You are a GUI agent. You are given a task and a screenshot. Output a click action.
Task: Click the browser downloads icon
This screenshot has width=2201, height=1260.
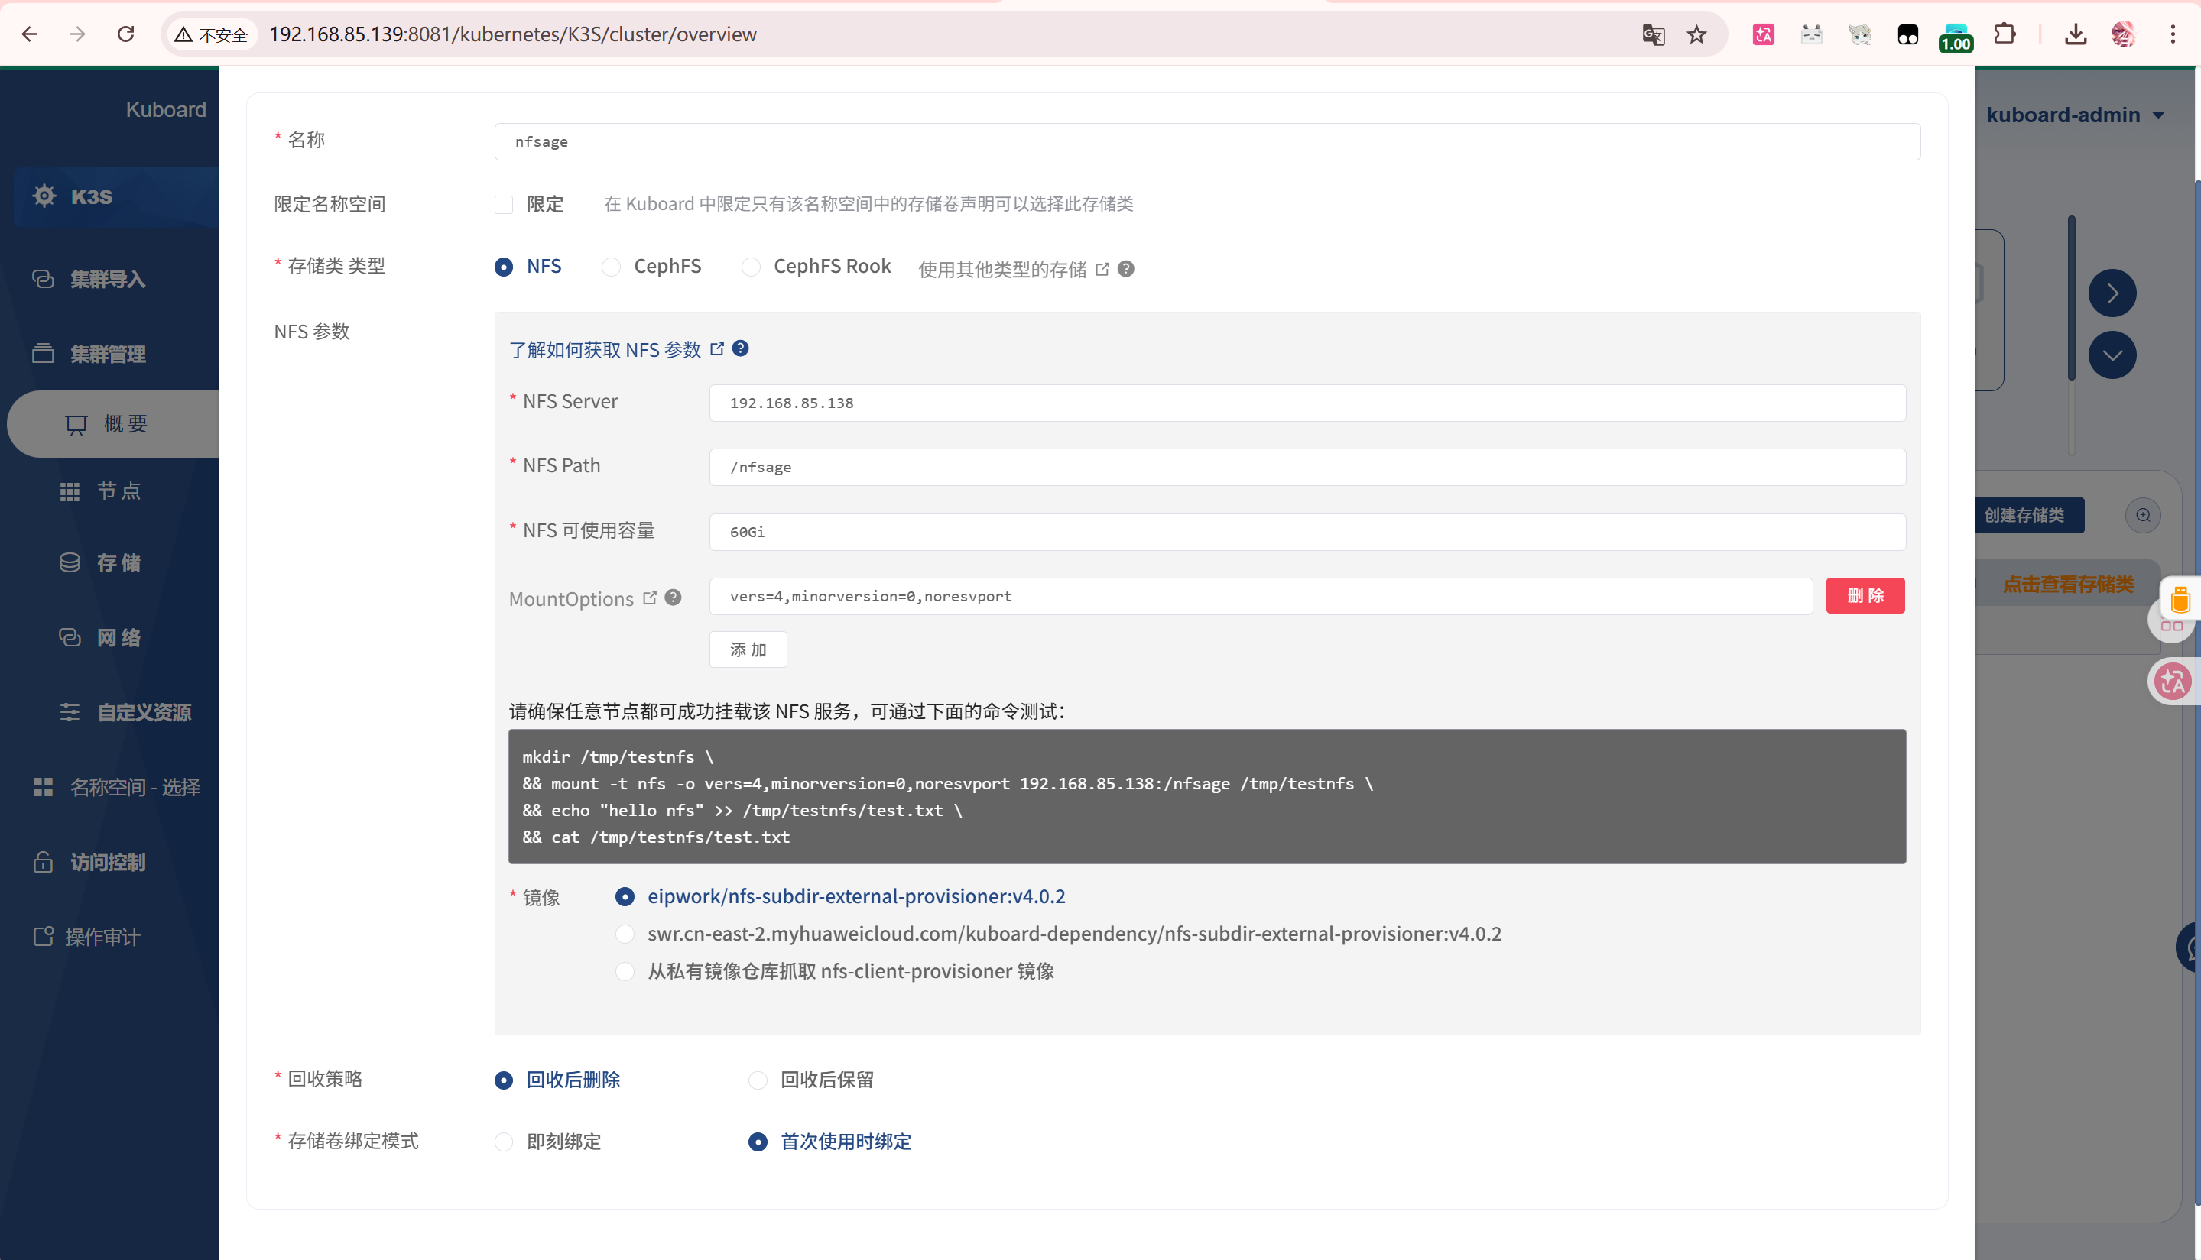[x=2075, y=34]
